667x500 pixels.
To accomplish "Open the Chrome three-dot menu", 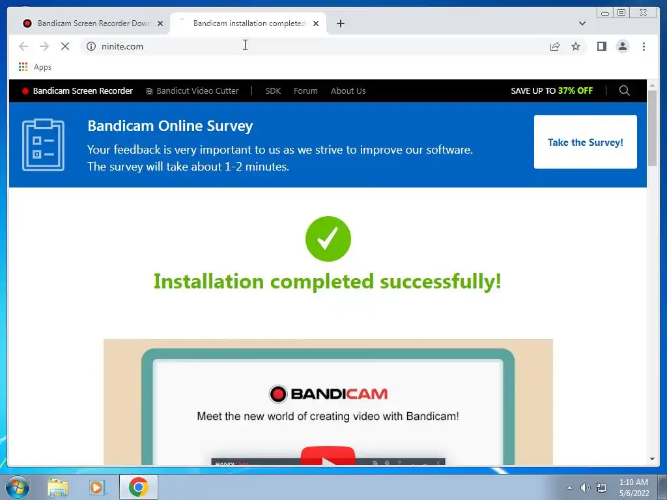I will coord(644,46).
